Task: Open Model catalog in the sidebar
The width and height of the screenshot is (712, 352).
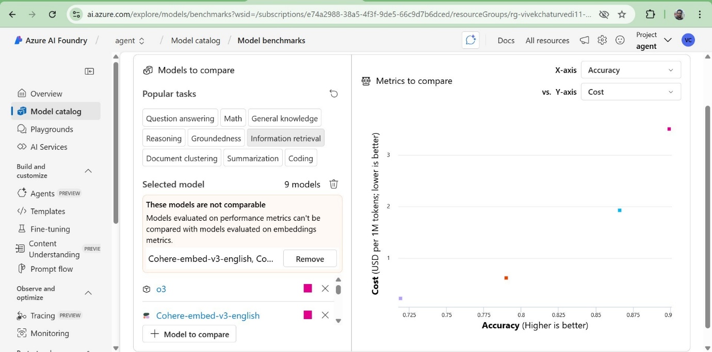Action: [56, 111]
